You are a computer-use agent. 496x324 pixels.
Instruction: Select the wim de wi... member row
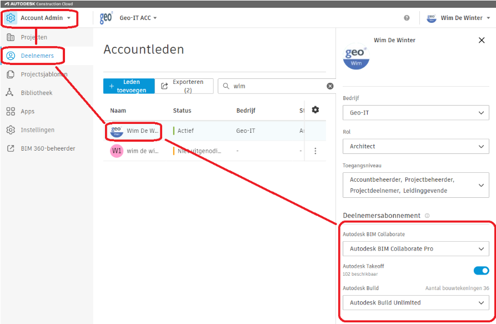pyautogui.click(x=214, y=151)
